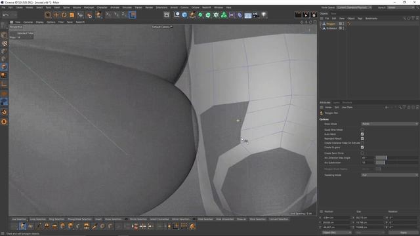Go back in Attributes history arrow
Image resolution: width=420 pixels, height=236 pixels.
click(387, 108)
